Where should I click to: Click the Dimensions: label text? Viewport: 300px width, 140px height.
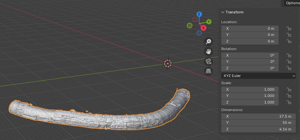tap(232, 110)
